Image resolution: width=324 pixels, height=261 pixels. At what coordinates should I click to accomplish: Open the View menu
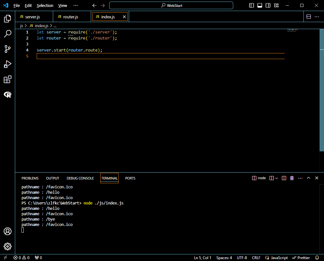tap(63, 6)
